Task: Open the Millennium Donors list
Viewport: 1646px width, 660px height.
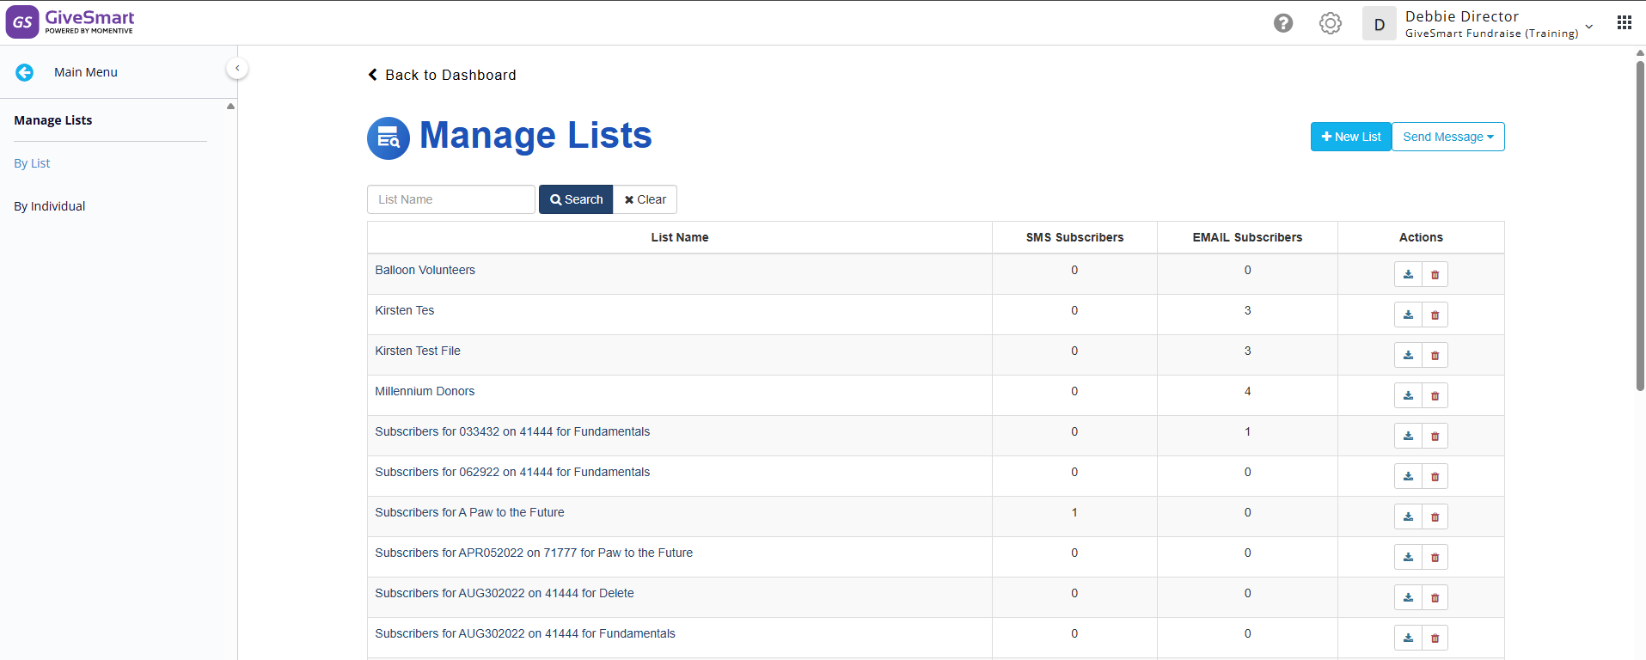Action: point(425,391)
